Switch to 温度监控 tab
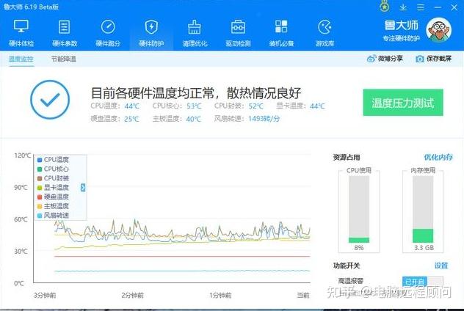Image resolution: width=464 pixels, height=311 pixels. click(x=21, y=59)
